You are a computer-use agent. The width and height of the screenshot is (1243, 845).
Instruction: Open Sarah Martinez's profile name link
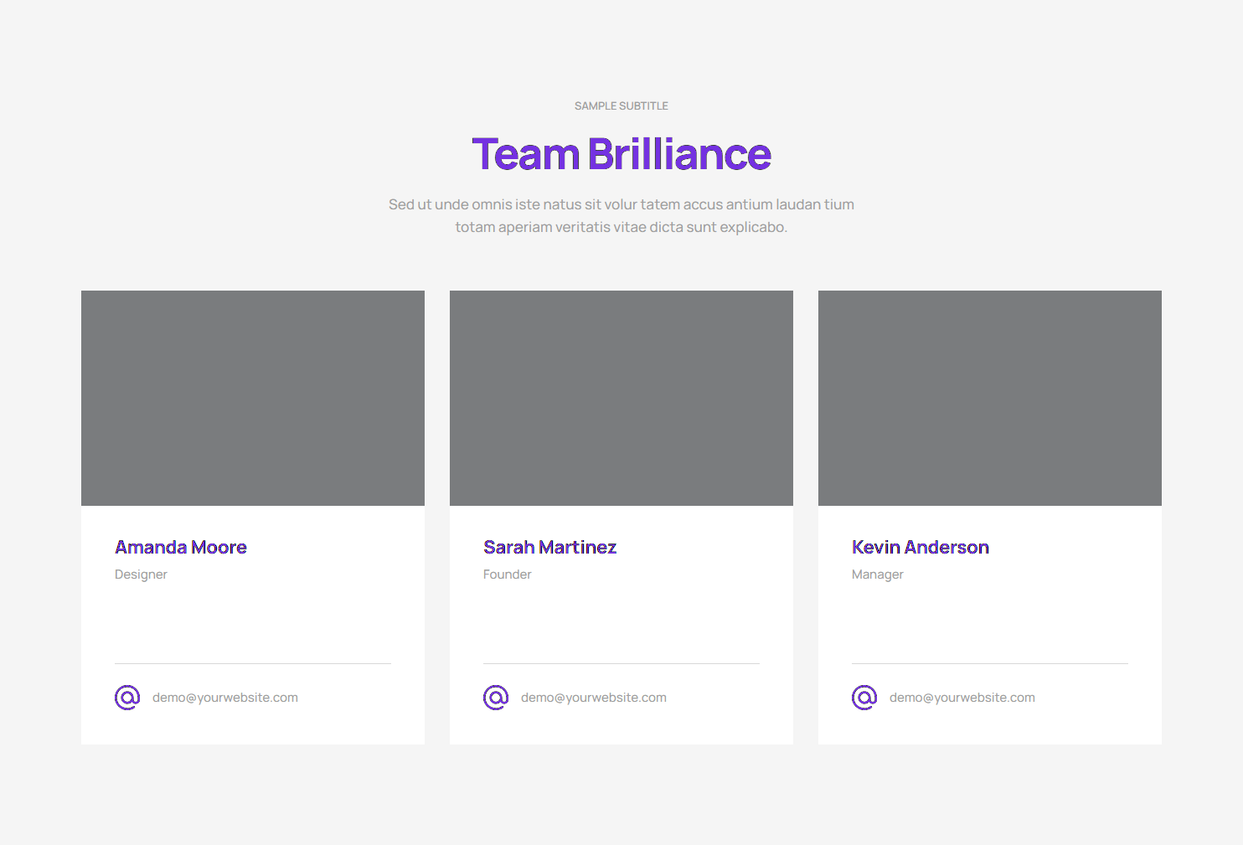(549, 547)
